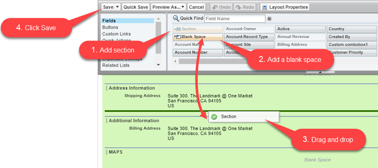Type in the Quick Find field
The height and width of the screenshot is (168, 378).
point(234,19)
